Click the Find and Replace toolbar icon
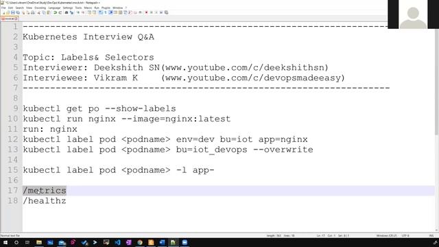This screenshot has width=439, height=247. (71, 12)
